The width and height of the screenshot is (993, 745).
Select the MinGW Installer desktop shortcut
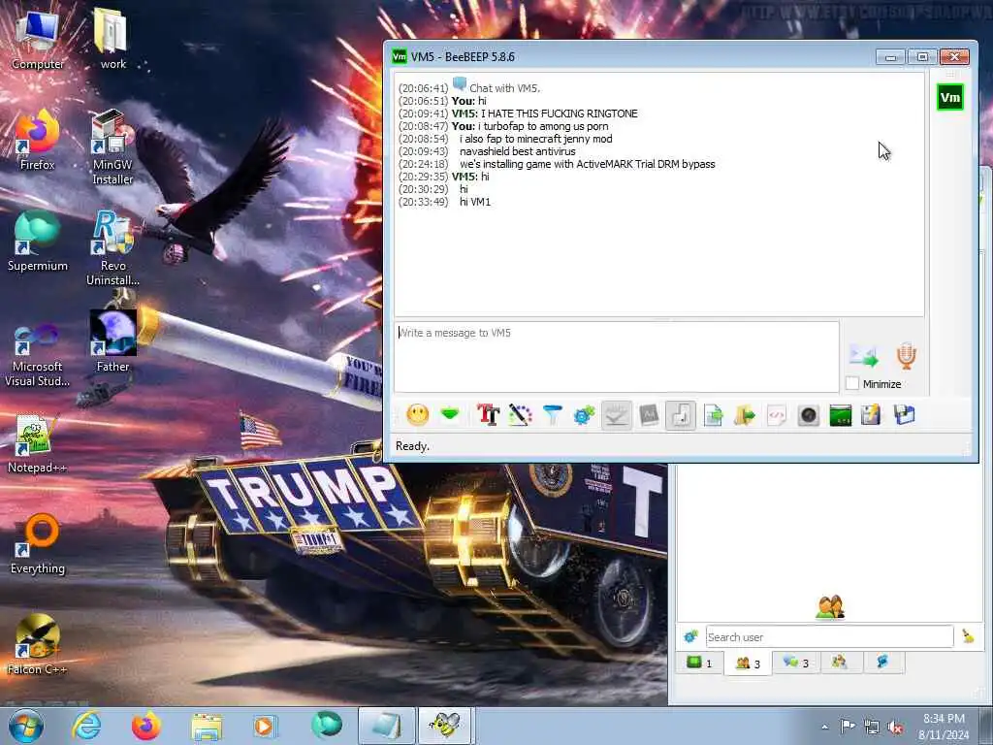tap(112, 147)
